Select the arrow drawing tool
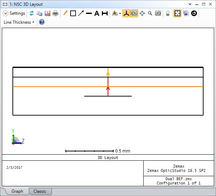 pyautogui.click(x=81, y=13)
